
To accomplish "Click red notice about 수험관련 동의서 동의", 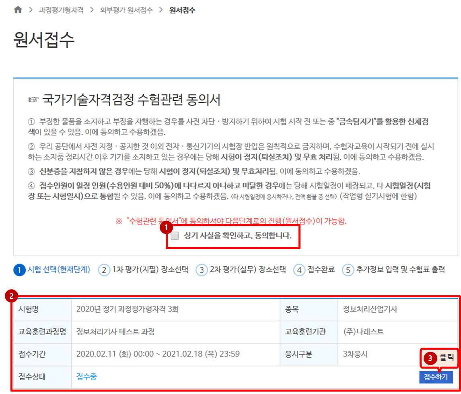I will pos(231,221).
